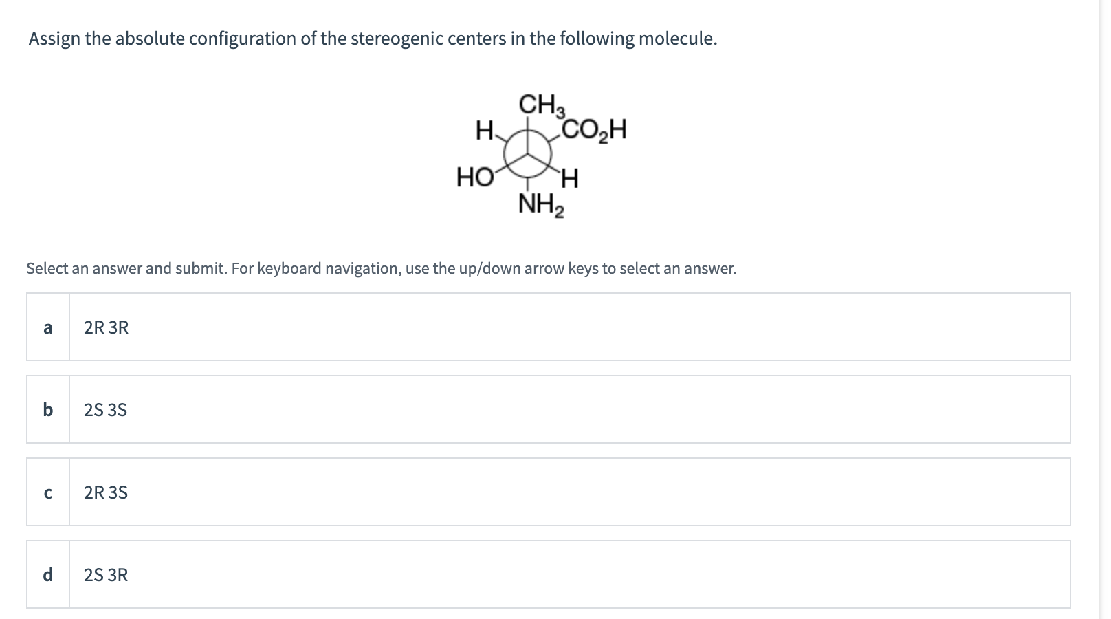The image size is (1111, 619).
Task: Select answer option b labeled 2S 3S
Action: pyautogui.click(x=550, y=409)
